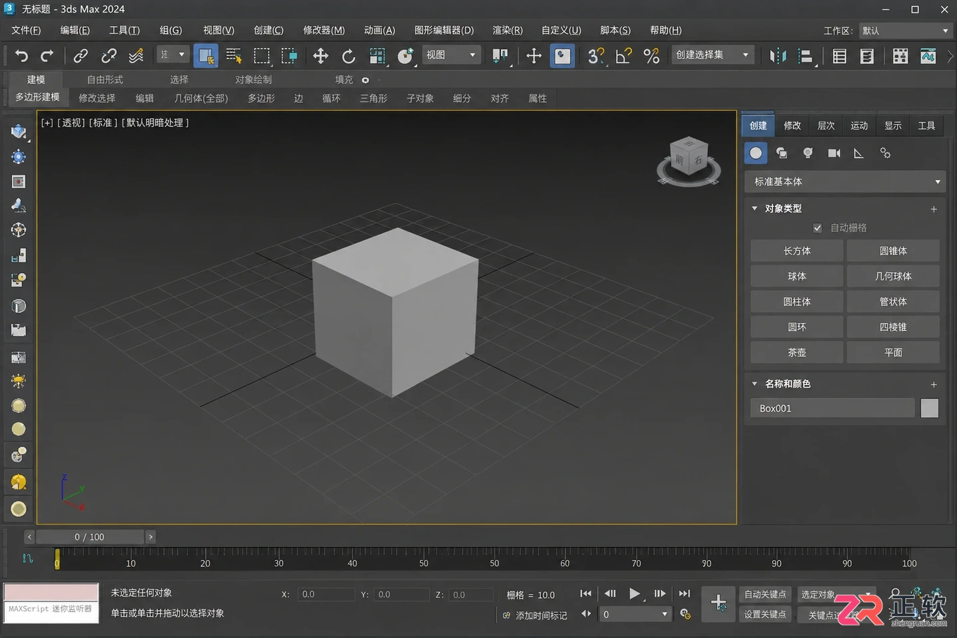Click the X coordinate input field
957x638 pixels.
click(325, 594)
